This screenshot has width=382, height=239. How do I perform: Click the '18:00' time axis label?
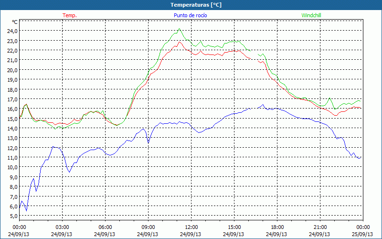pos(277,227)
